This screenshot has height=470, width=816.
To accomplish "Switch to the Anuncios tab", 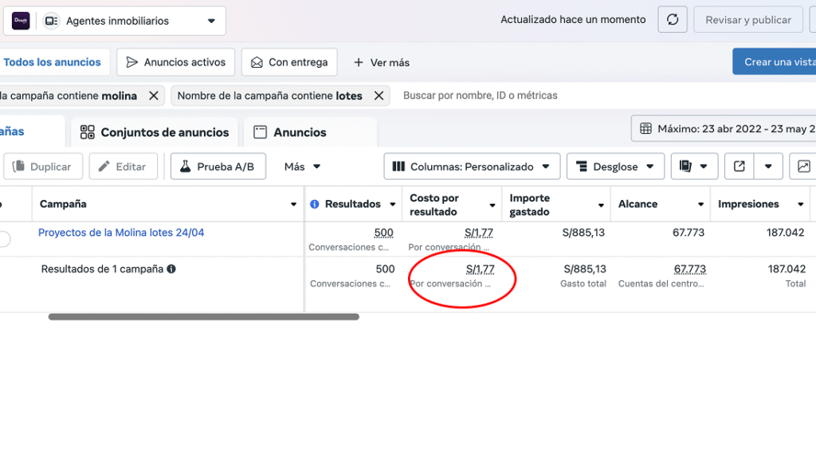I will pyautogui.click(x=290, y=132).
